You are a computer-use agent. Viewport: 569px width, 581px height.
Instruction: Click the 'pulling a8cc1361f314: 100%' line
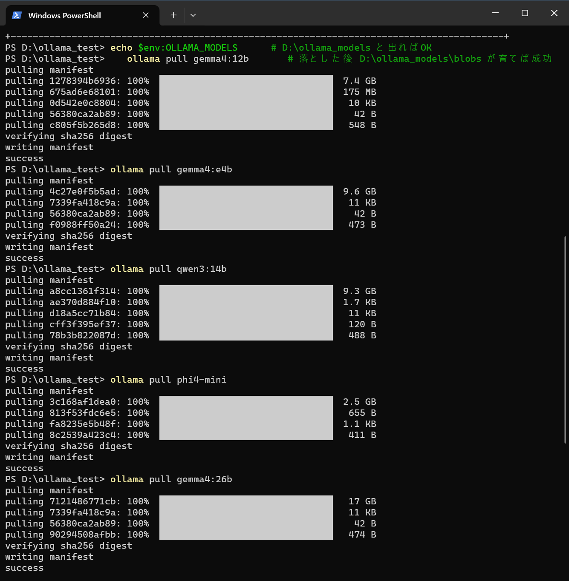point(77,291)
